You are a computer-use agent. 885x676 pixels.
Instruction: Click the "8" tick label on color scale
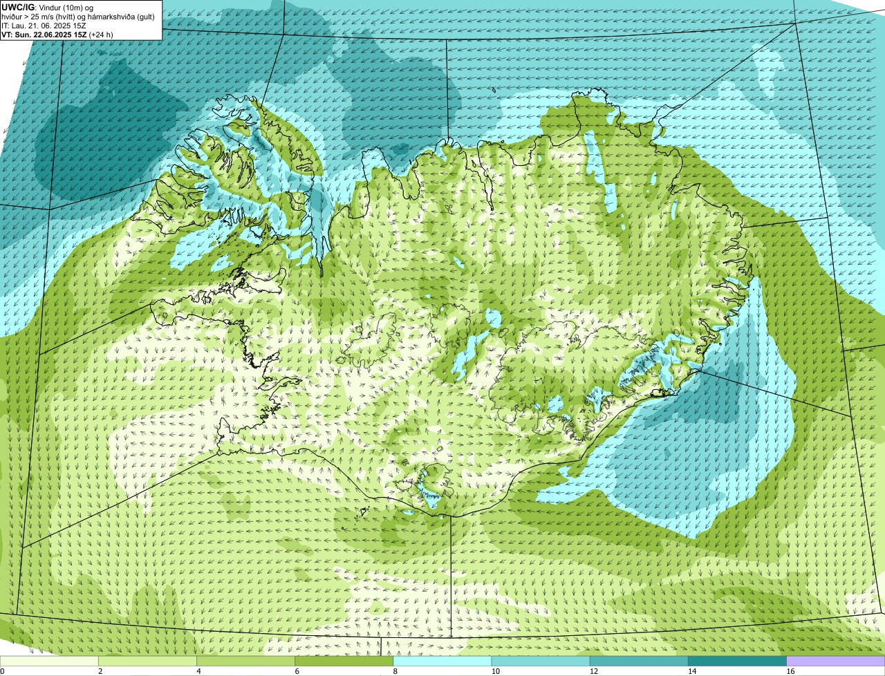(395, 671)
